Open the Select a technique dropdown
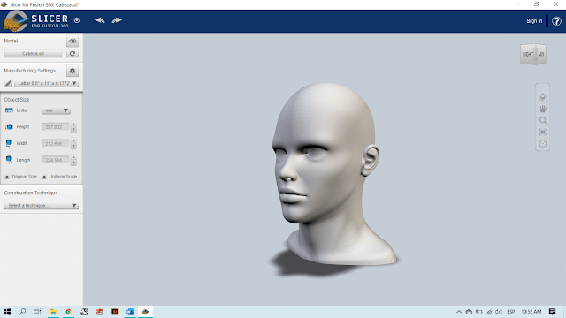The width and height of the screenshot is (566, 318). 42,206
